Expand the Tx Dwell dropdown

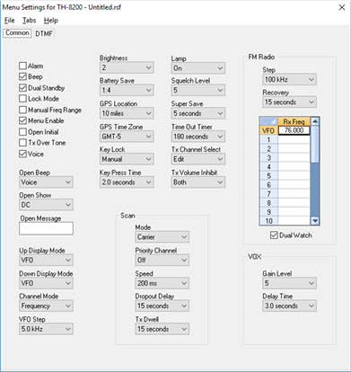coord(162,329)
